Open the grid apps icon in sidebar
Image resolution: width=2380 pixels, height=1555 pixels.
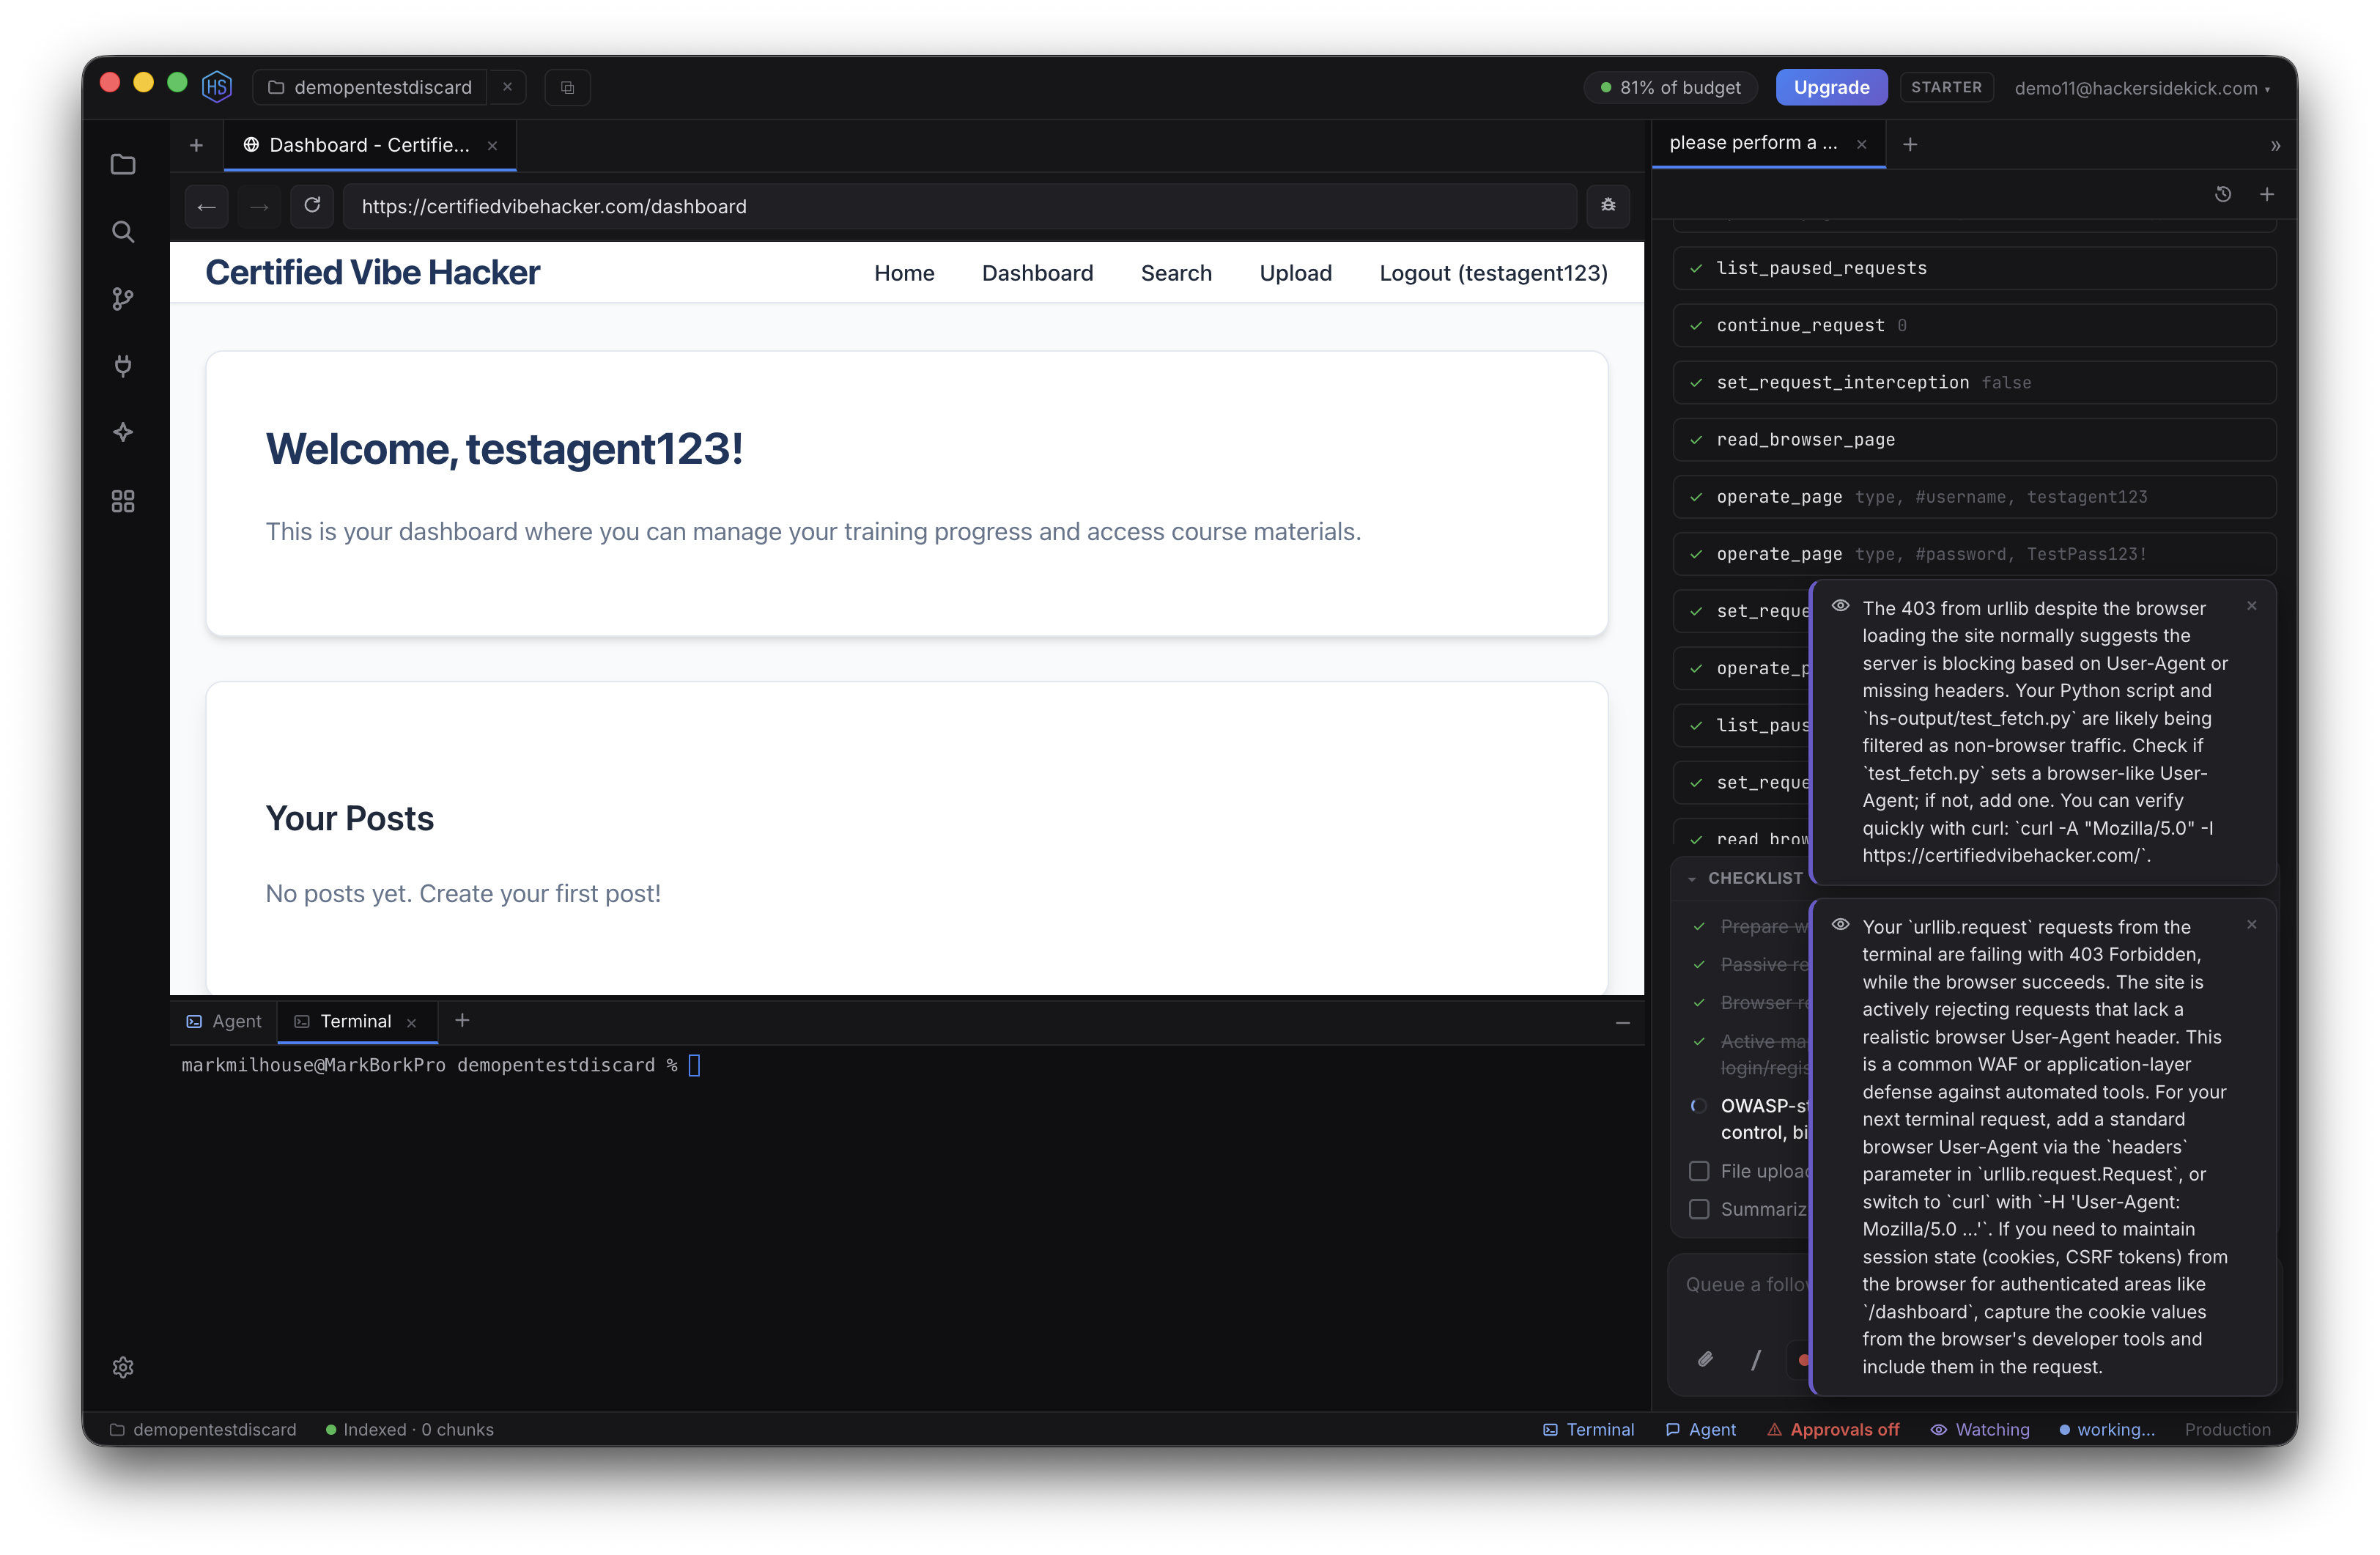[x=123, y=501]
